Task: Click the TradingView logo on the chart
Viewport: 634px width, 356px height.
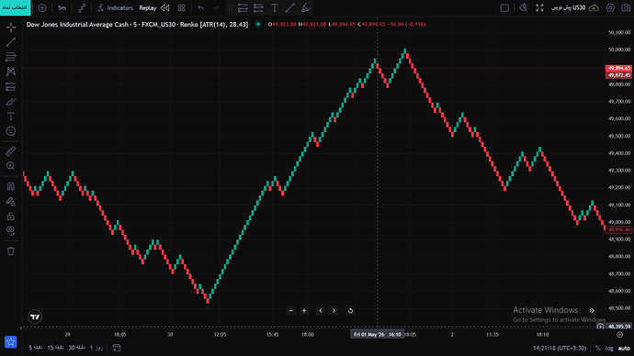Action: tap(35, 317)
